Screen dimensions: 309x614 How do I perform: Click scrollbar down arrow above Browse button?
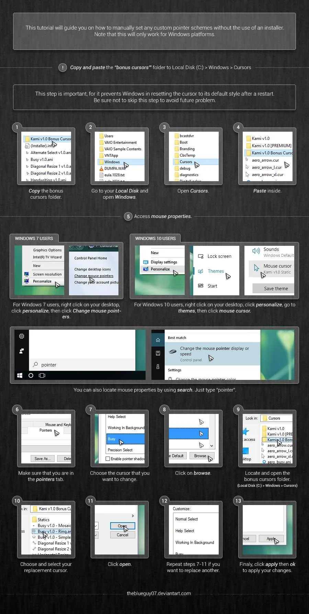click(212, 446)
